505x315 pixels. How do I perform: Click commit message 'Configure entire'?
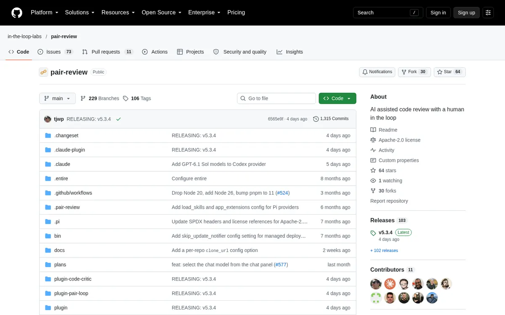(189, 178)
